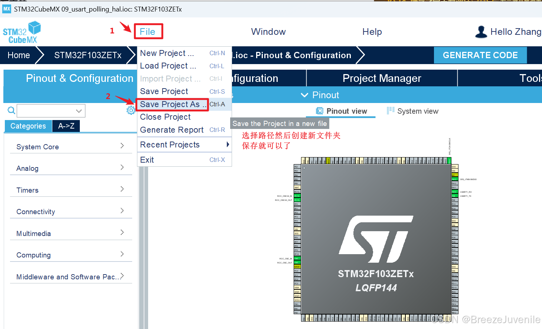The height and width of the screenshot is (329, 542).
Task: Expand the System Core category
Action: tap(71, 147)
